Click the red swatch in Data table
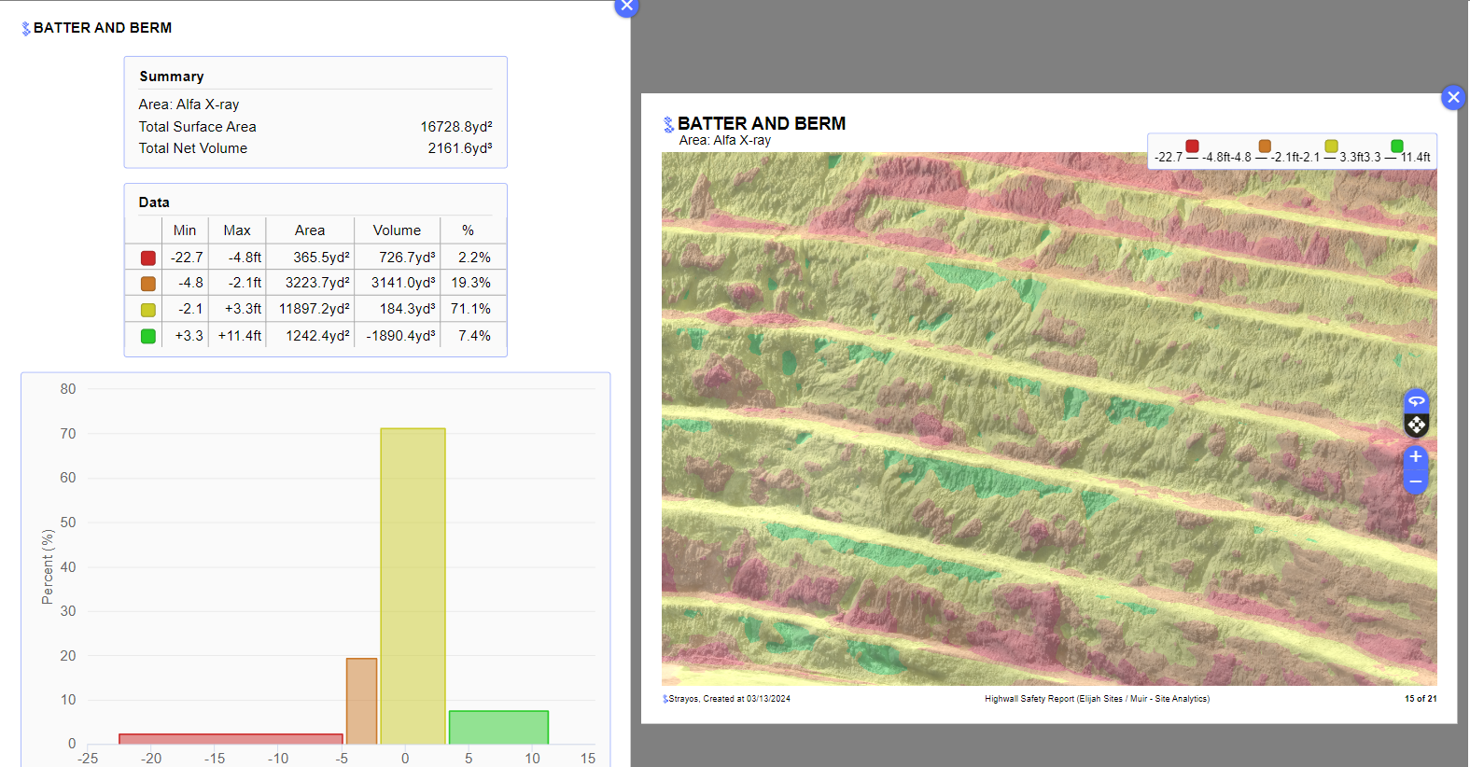 (148, 258)
